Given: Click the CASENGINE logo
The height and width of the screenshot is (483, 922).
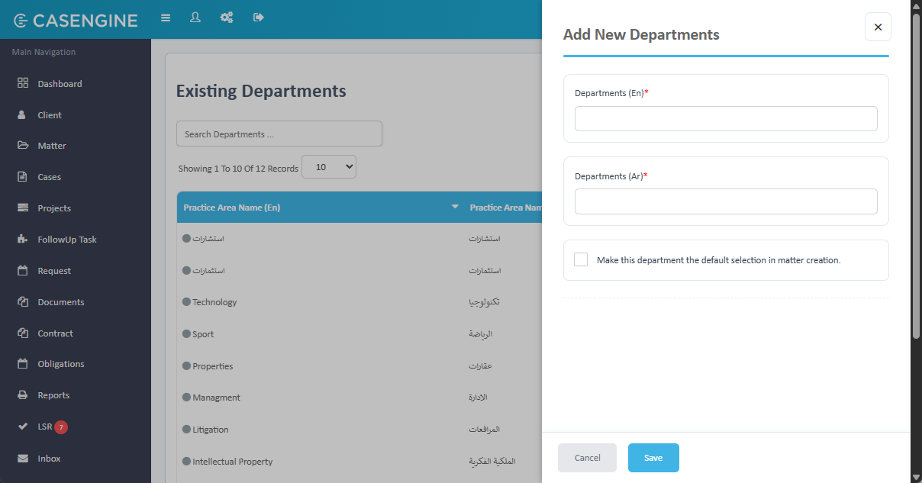Looking at the screenshot, I should point(76,21).
